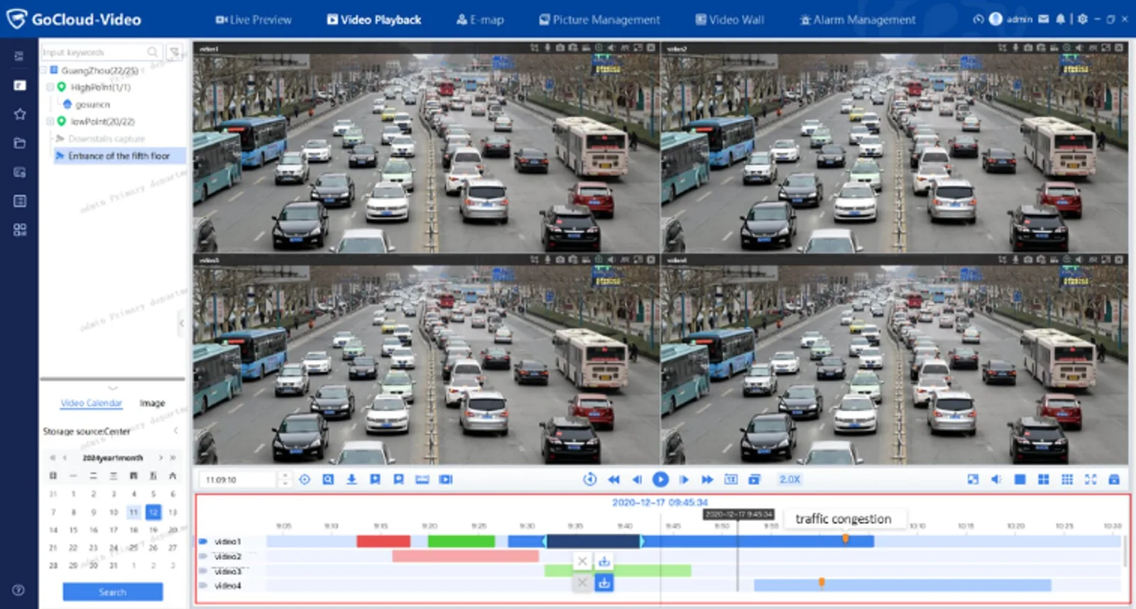Open settings gear in title bar

(1082, 19)
